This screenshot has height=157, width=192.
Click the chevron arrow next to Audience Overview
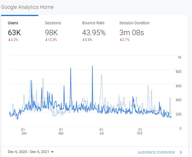point(181,152)
